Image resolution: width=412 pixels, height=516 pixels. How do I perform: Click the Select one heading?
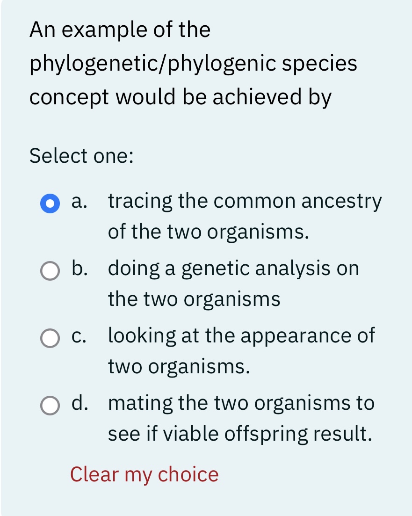[81, 156]
